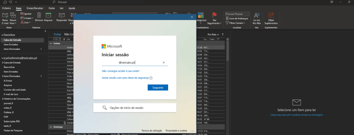
Task: Click the sync send/receive icon in title bar
Action: pos(5,2)
